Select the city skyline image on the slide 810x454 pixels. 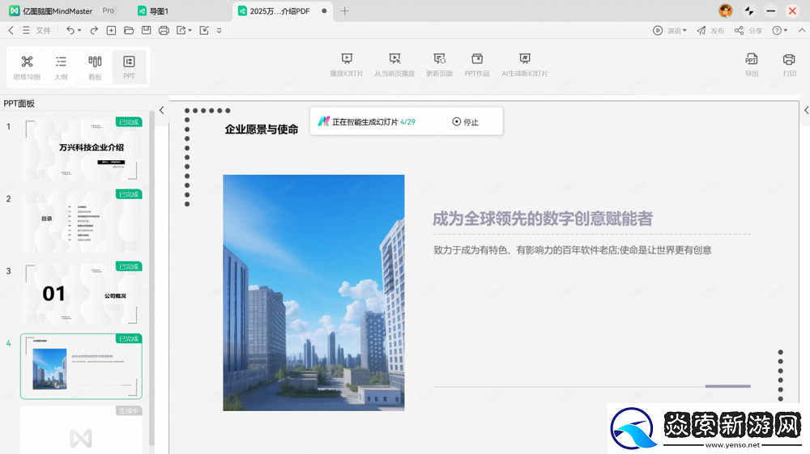click(313, 292)
